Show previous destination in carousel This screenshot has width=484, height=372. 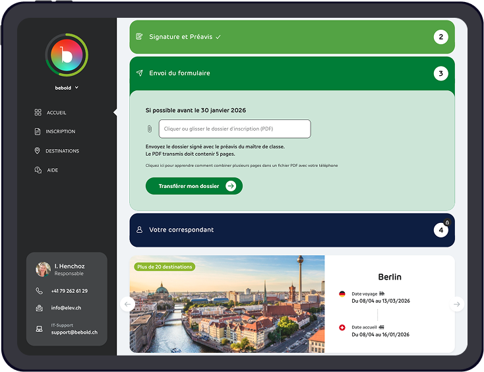(x=129, y=304)
